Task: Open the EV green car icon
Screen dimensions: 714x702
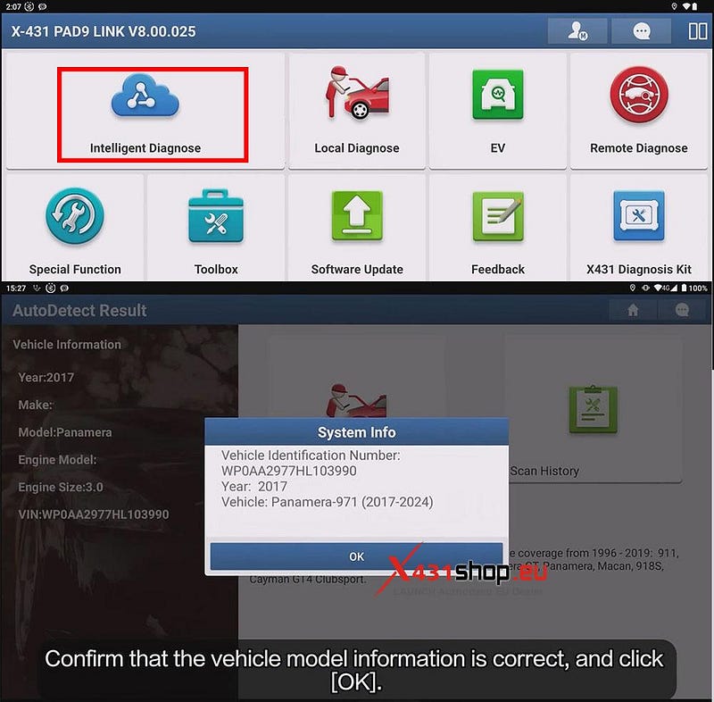Action: 498,95
